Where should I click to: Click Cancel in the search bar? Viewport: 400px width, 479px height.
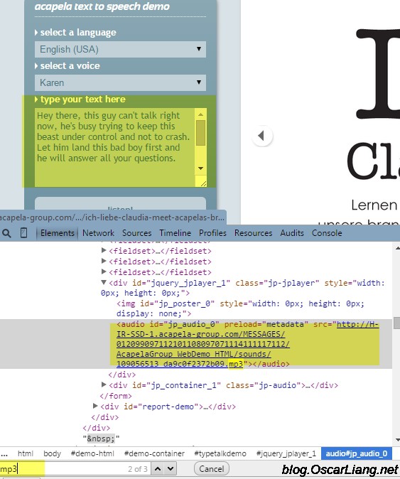211,468
